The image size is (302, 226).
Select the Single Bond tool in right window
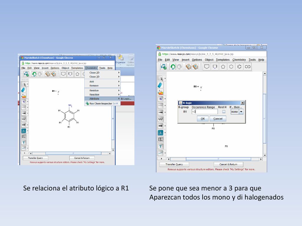coord(160,106)
